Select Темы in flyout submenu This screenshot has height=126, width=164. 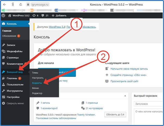coord(35,73)
